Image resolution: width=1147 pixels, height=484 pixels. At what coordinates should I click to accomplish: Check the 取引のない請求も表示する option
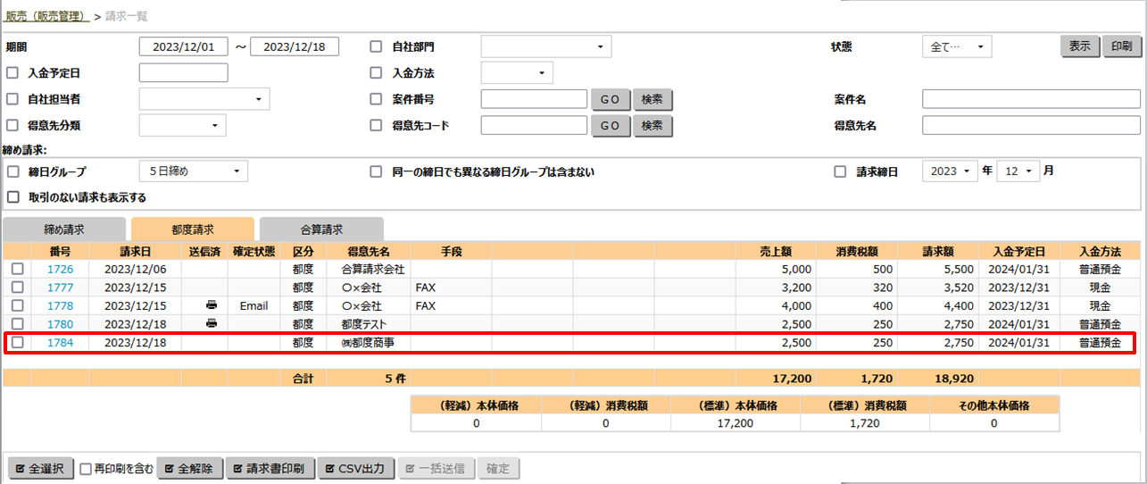12,197
